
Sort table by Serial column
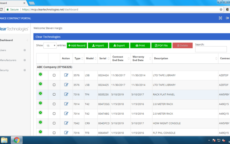coord(104,58)
